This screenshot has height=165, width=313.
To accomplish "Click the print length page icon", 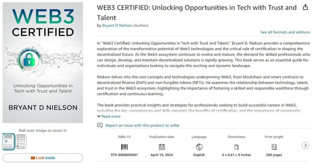I will pyautogui.click(x=274, y=147).
